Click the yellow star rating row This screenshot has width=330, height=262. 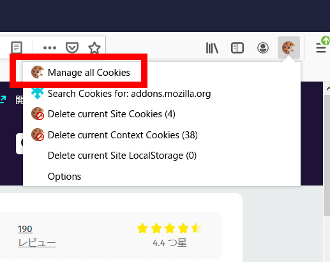pos(169,228)
